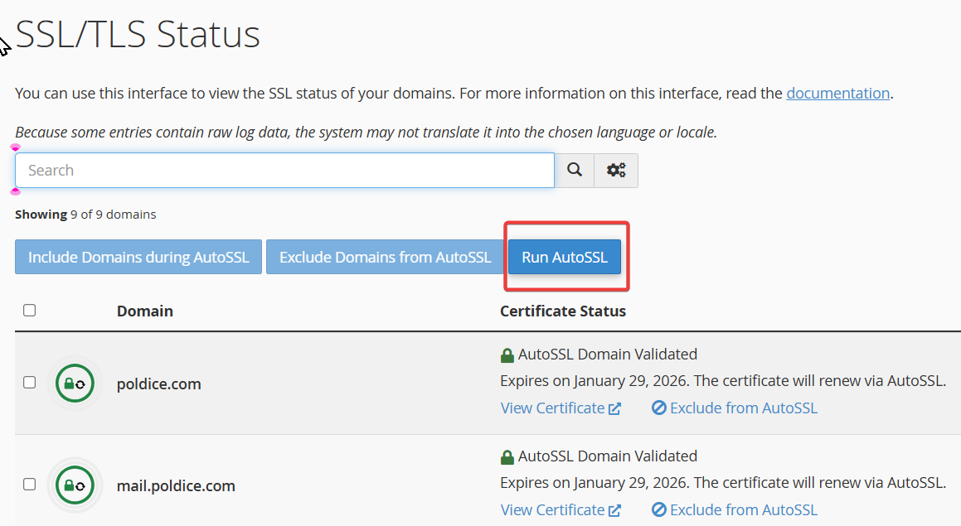Viewport: 961px width, 526px height.
Task: Check the box for poldice.com
Action: pyautogui.click(x=30, y=383)
